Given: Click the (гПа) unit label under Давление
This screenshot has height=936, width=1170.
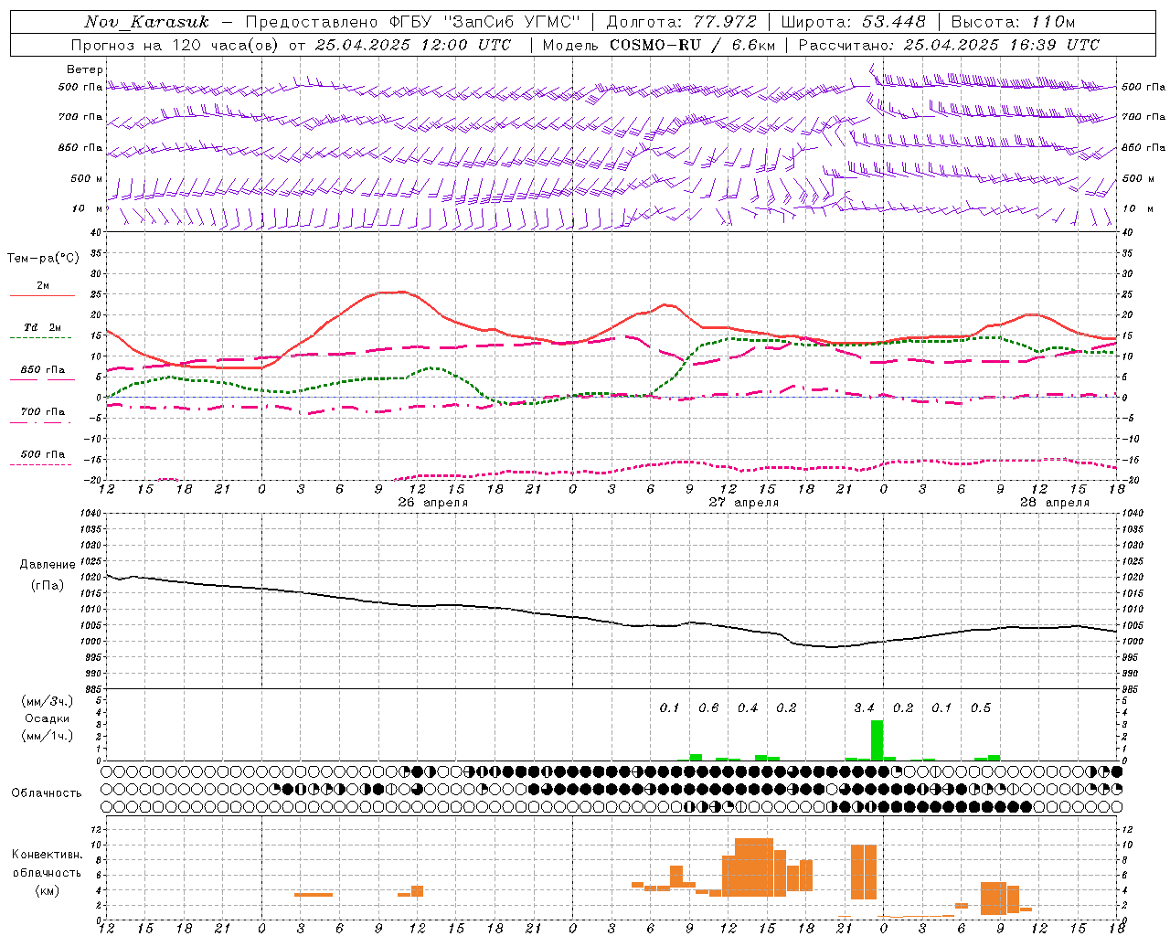Looking at the screenshot, I should 48,586.
